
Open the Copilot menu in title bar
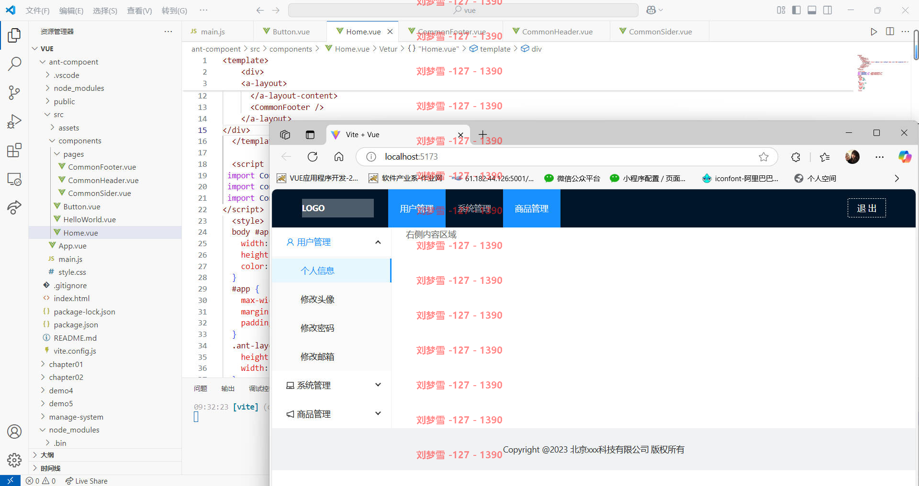(654, 10)
